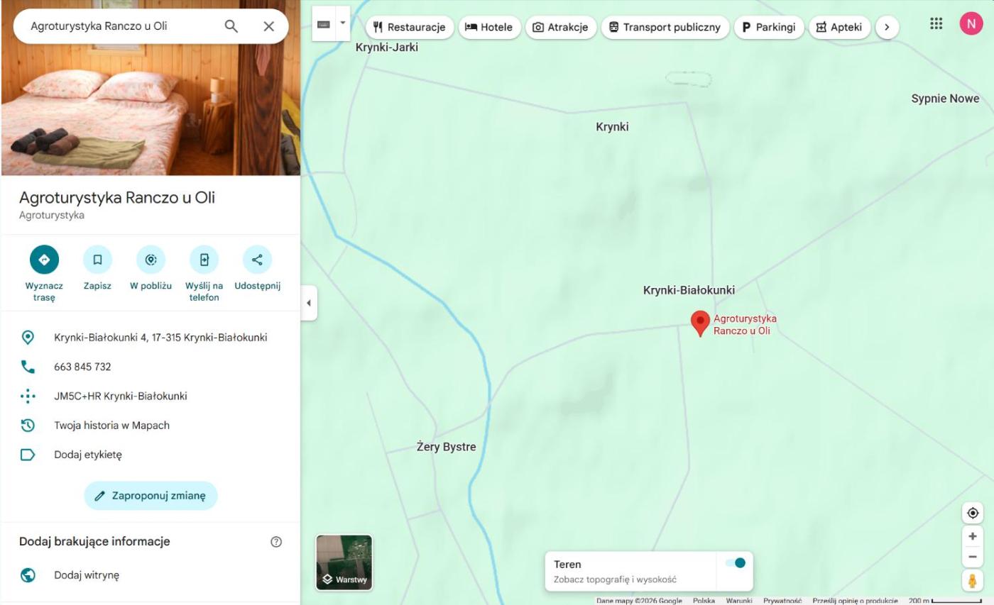Toggle the Teren terrain switch
994x605 pixels.
pos(736,563)
